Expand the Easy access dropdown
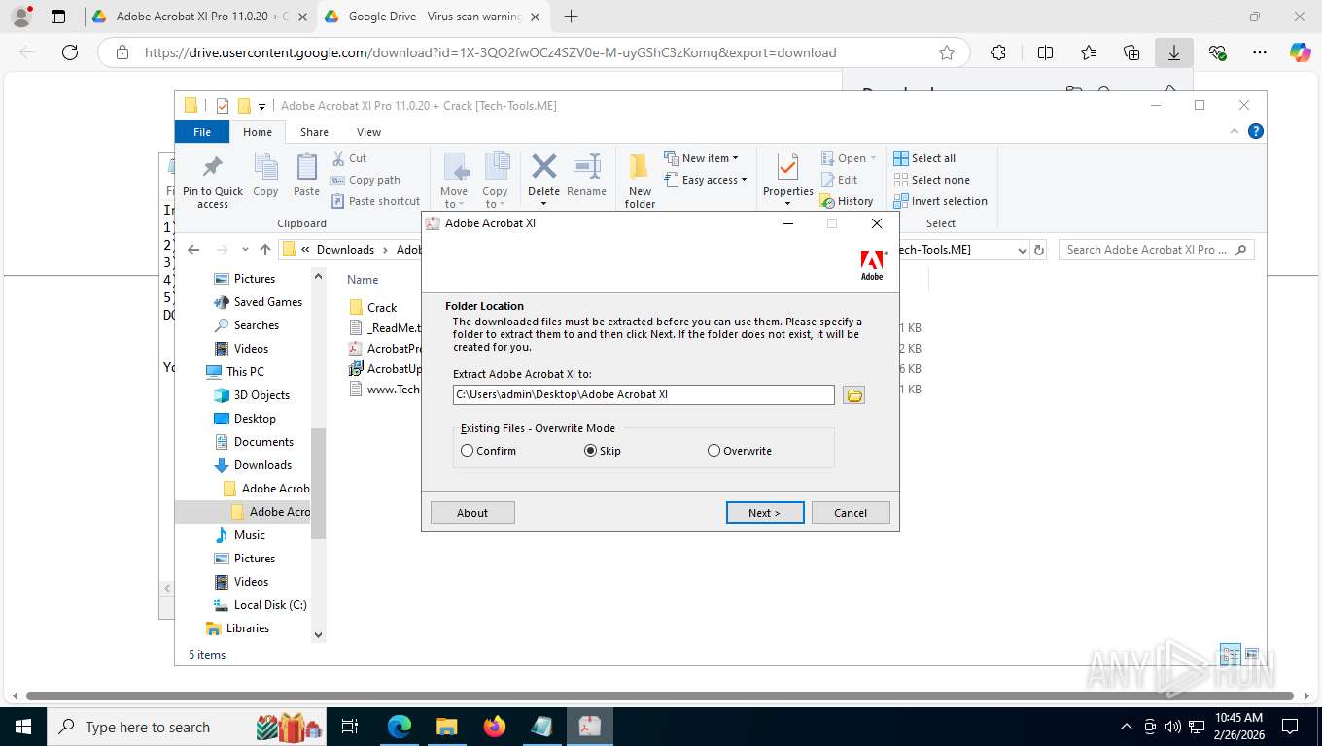This screenshot has height=746, width=1322. point(707,180)
